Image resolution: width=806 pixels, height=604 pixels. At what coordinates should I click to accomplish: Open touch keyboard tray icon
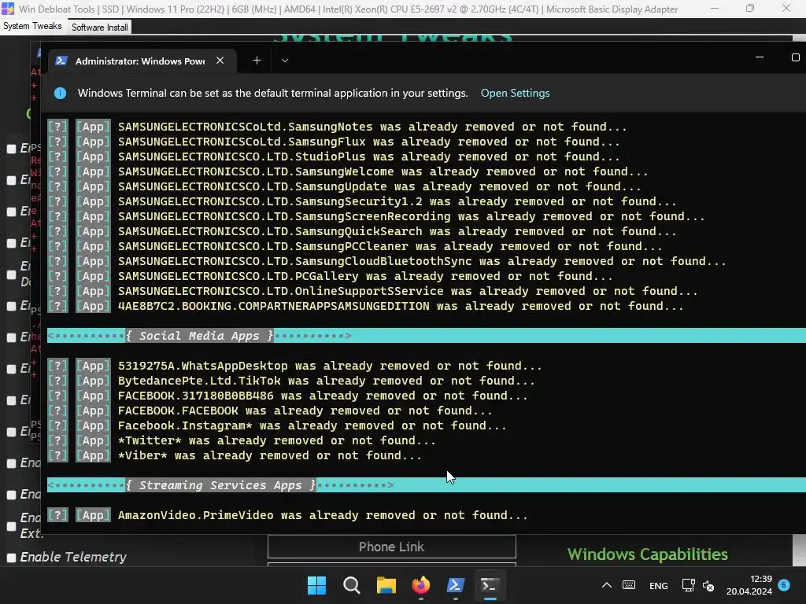pos(629,585)
